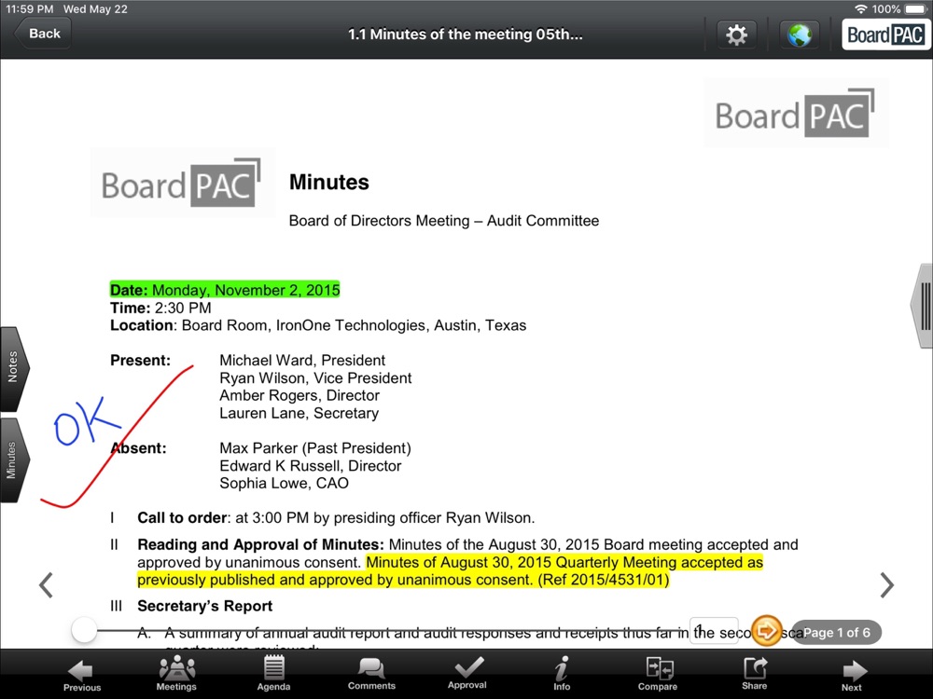Tap 'Max Parker (Past President)' text
The height and width of the screenshot is (699, 933).
tap(315, 448)
